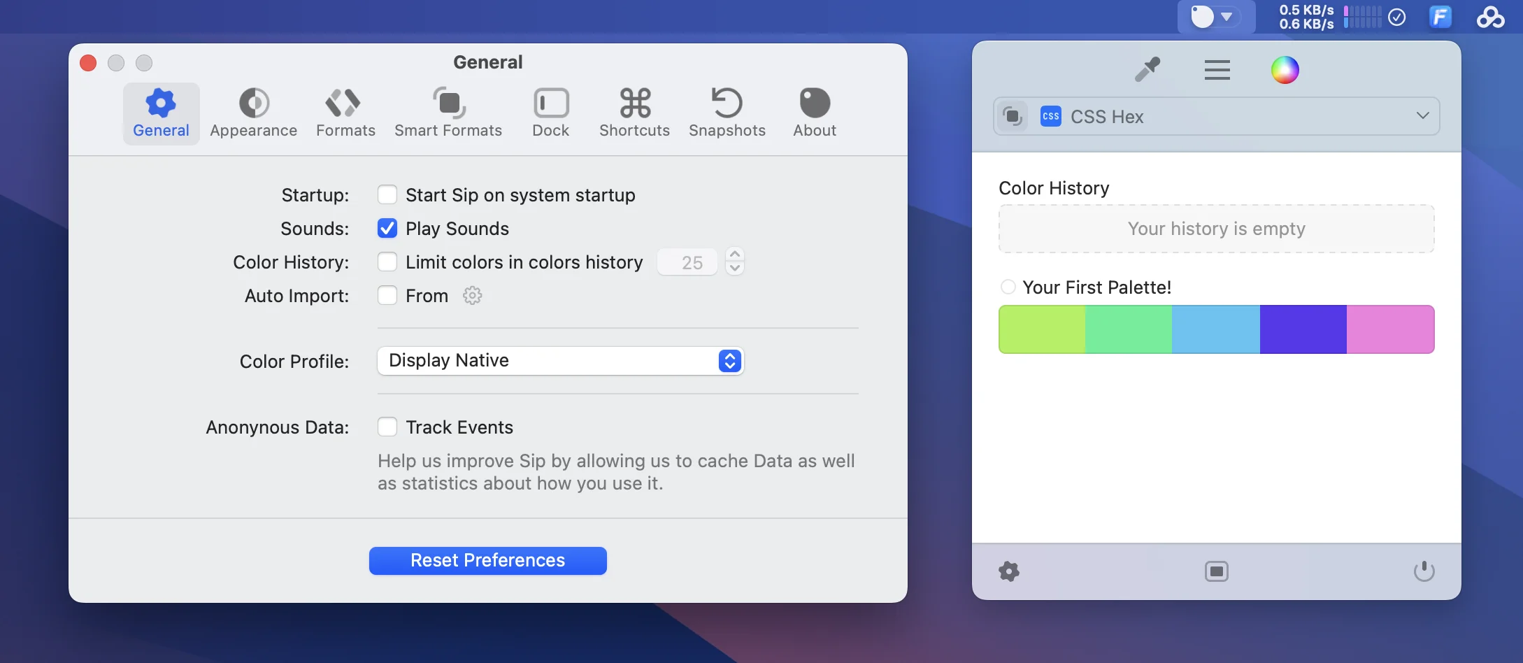Open the blue F app menu bar icon
This screenshot has width=1523, height=663.
(1440, 17)
